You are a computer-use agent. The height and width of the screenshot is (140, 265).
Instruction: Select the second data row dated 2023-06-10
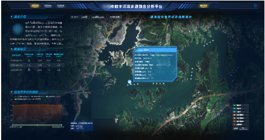click(x=35, y=65)
